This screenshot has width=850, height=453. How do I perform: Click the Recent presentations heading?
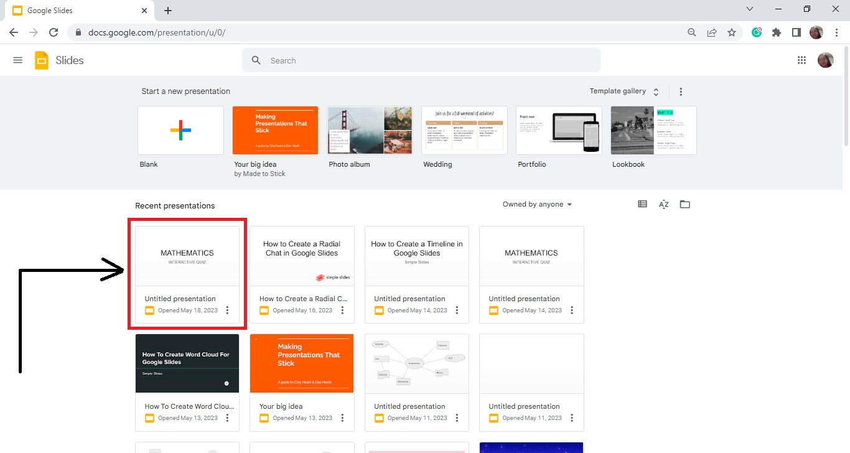[175, 206]
